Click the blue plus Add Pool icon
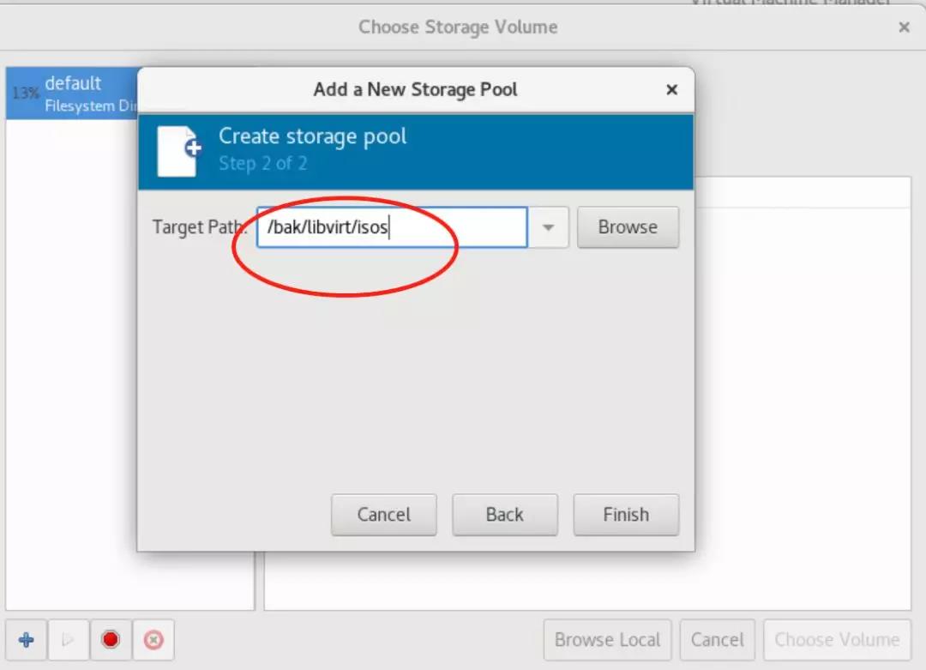Screen dimensions: 926x670 [x=26, y=640]
